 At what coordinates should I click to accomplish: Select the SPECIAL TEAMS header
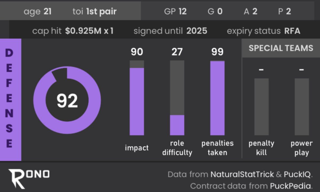tap(281, 48)
